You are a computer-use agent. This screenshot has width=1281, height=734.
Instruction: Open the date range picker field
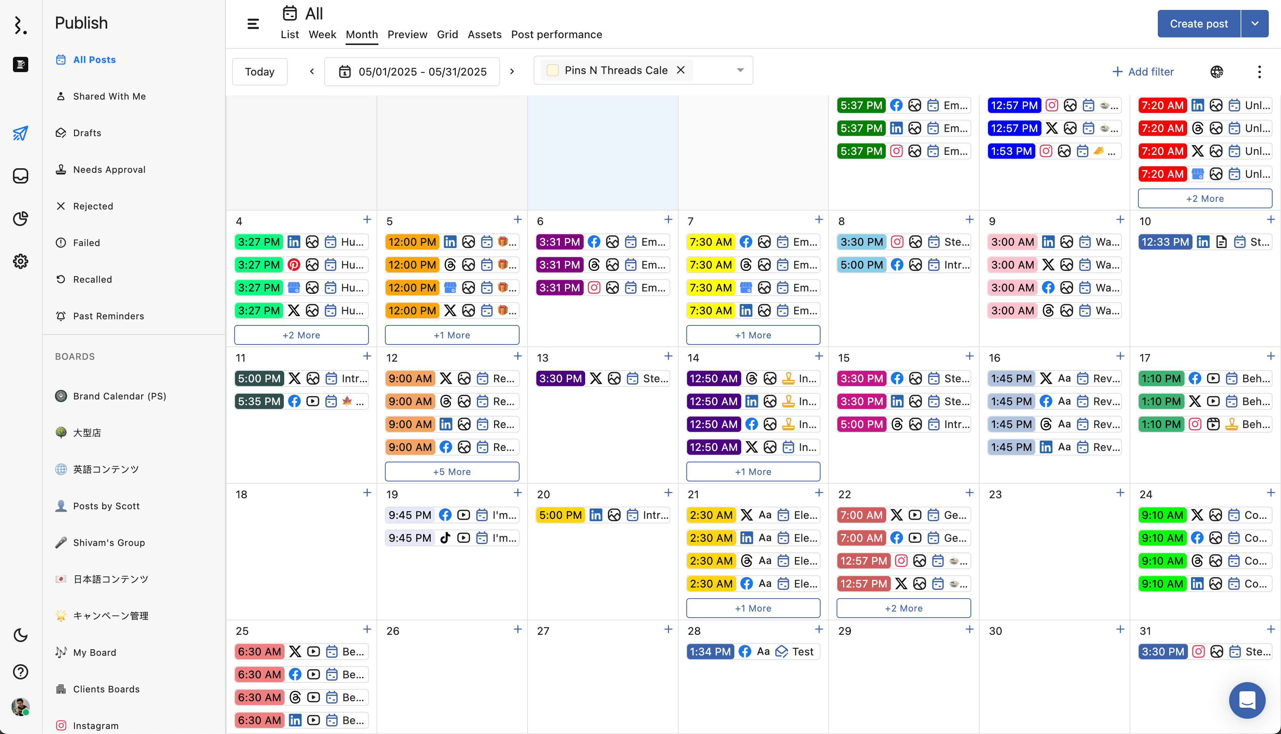pos(412,72)
